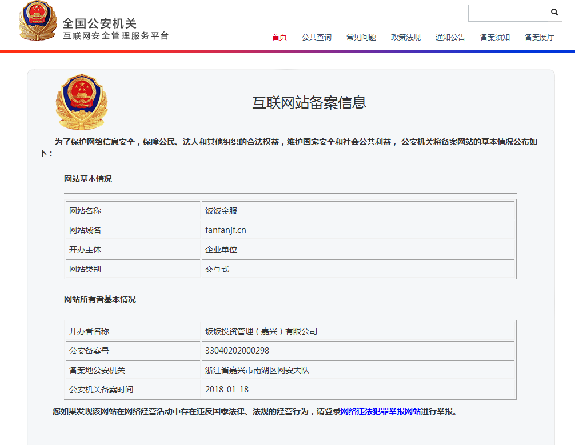The width and height of the screenshot is (575, 445).
Task: Select the date 2018-01-18 cell
Action: click(358, 390)
